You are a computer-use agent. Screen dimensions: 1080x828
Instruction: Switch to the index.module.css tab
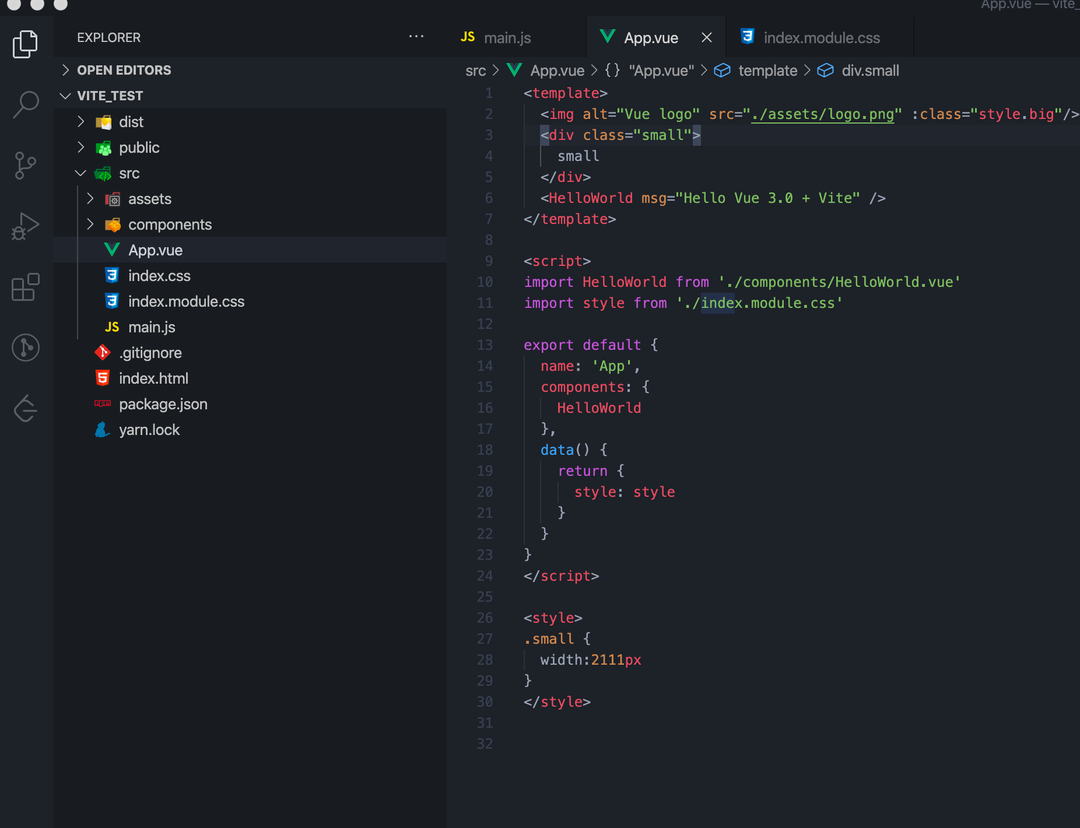[821, 38]
